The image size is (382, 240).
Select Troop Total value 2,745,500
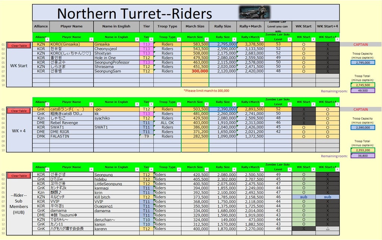pos(363,85)
